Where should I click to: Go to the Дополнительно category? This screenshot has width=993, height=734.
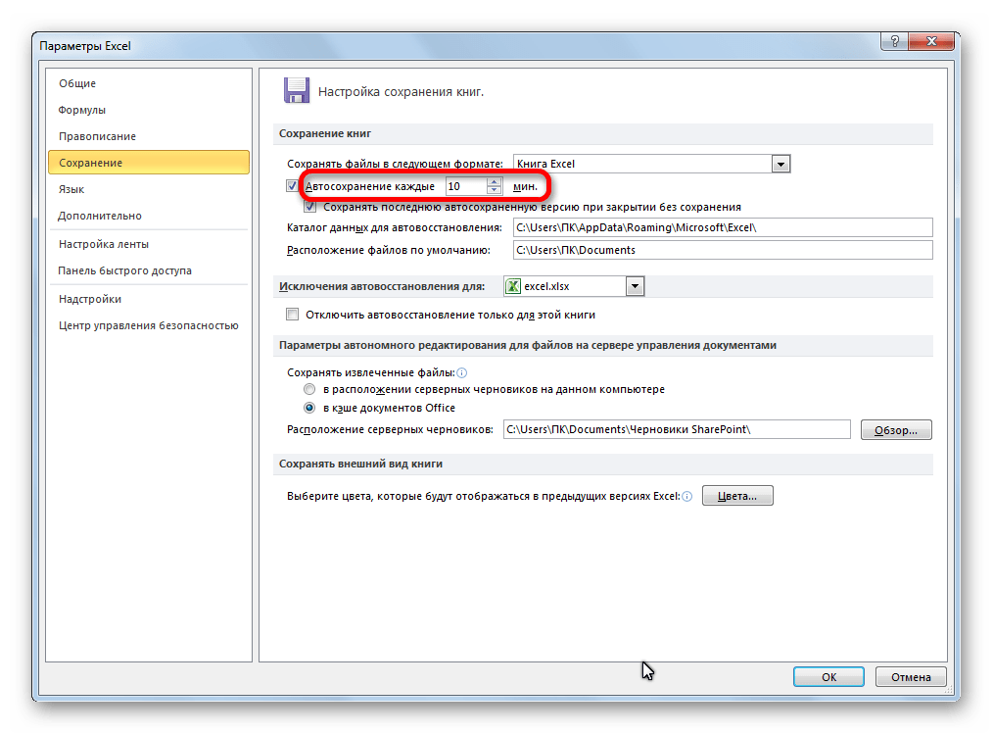point(149,216)
